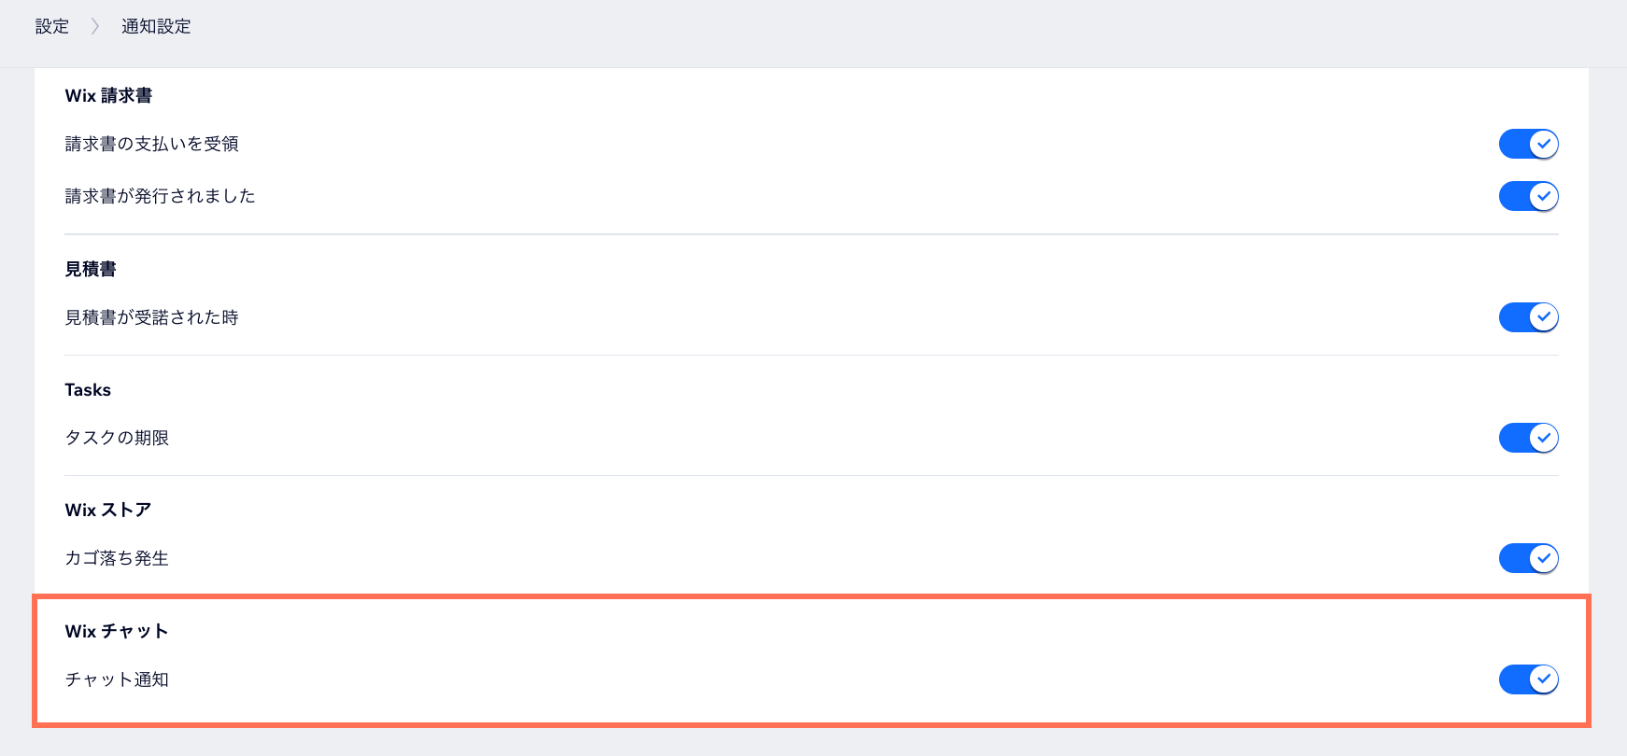Click the 見積書 section heading
1627x756 pixels.
pyautogui.click(x=91, y=269)
